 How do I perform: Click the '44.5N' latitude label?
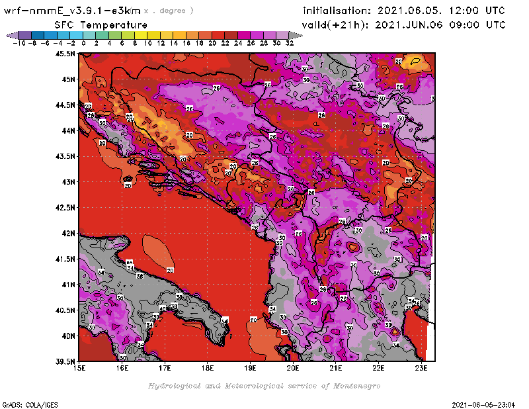tap(65, 105)
